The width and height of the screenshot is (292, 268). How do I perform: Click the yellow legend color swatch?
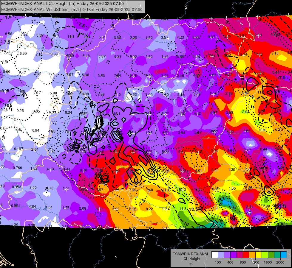259,255
